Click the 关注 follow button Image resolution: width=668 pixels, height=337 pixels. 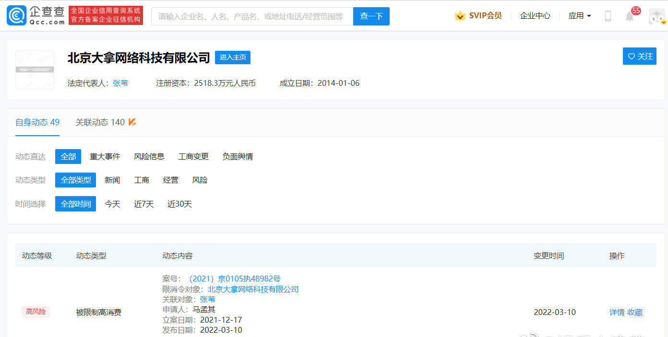[x=640, y=56]
